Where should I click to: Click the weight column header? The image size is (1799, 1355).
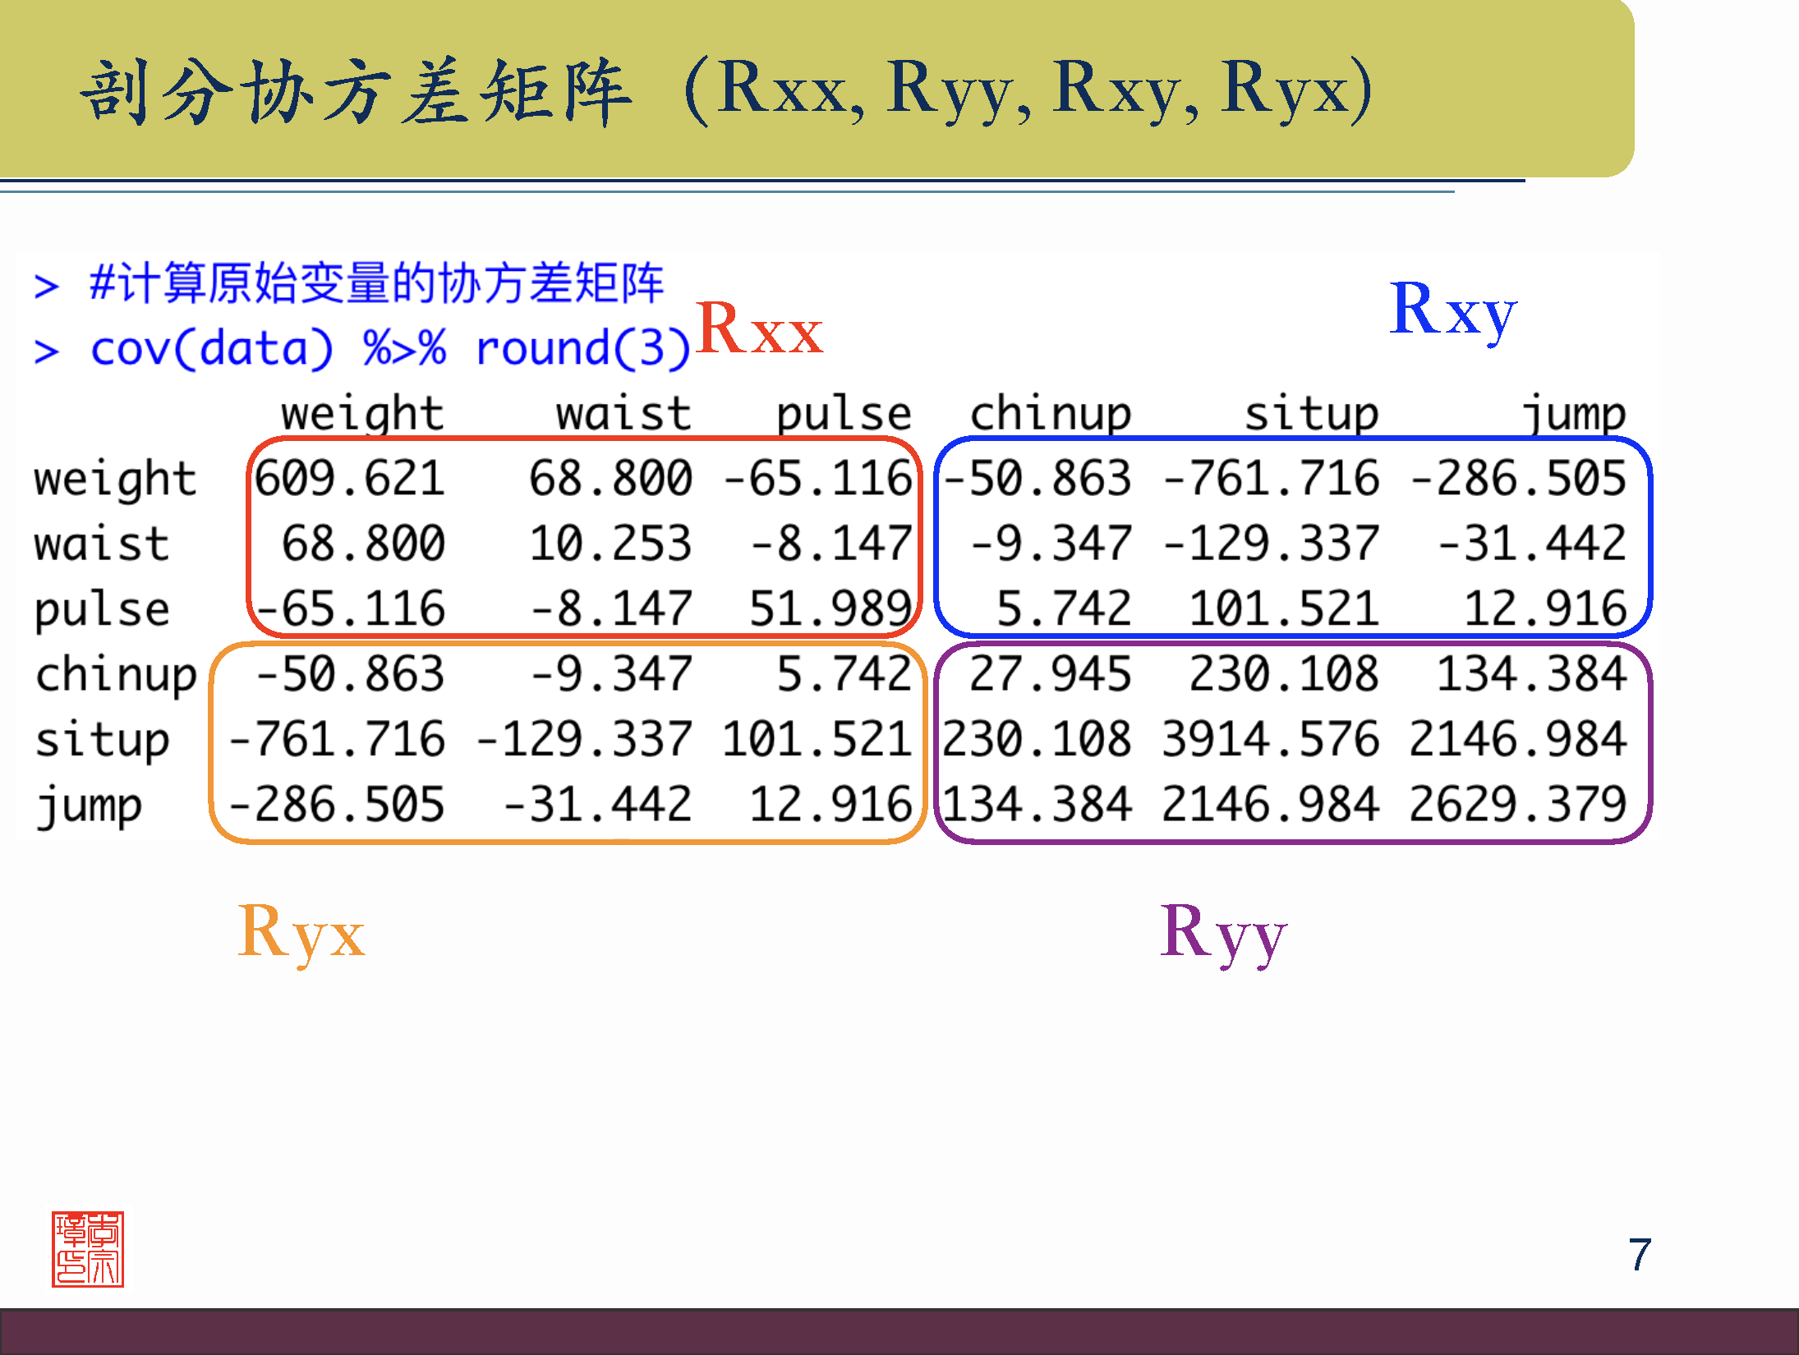tap(362, 413)
